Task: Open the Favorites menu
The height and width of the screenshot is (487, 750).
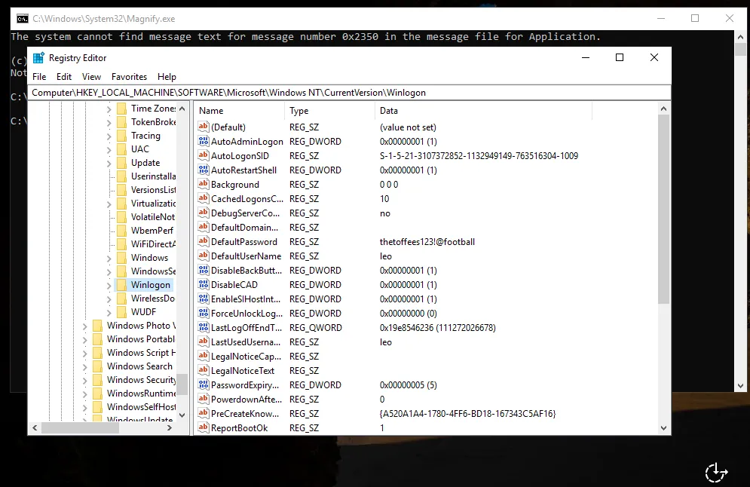Action: pyautogui.click(x=129, y=77)
